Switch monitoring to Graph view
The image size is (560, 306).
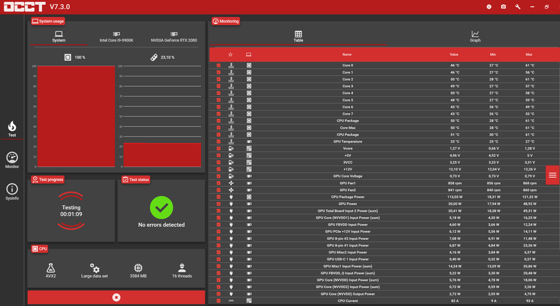pyautogui.click(x=475, y=37)
